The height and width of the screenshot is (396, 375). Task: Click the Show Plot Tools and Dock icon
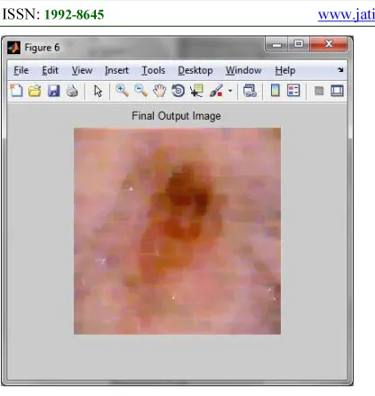coord(337,91)
